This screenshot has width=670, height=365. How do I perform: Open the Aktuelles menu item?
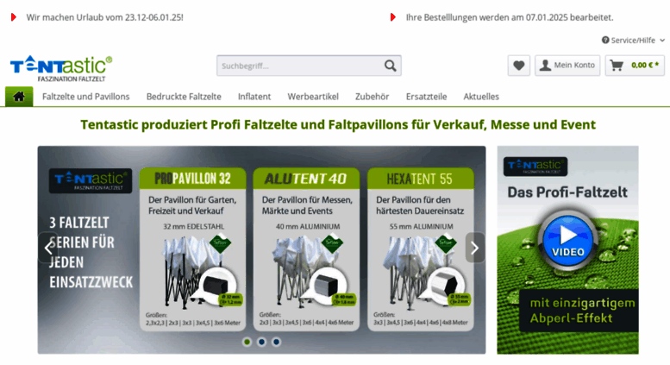[x=481, y=97]
